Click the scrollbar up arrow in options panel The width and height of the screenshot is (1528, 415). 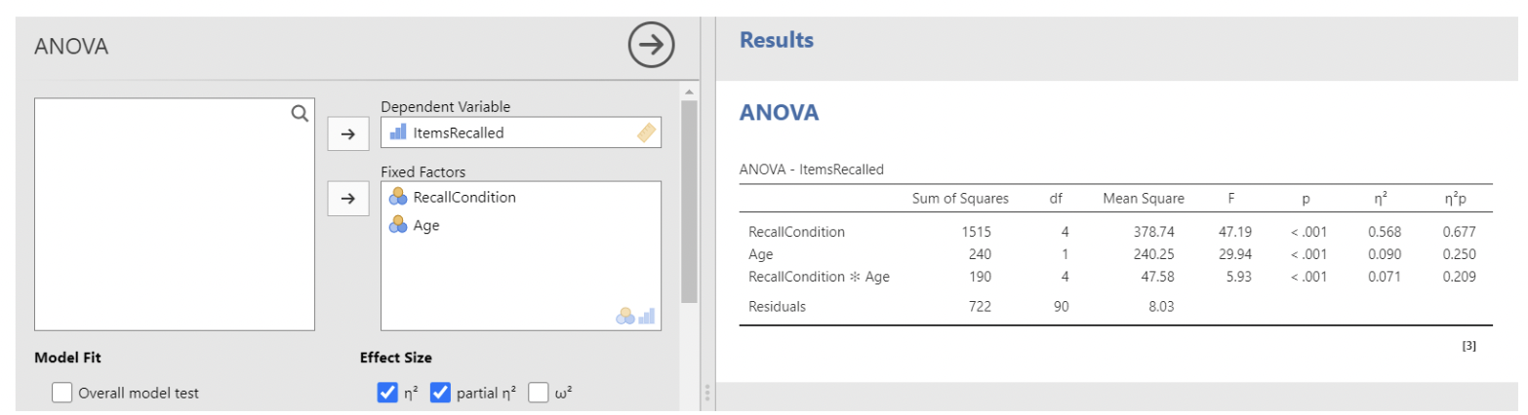point(689,92)
